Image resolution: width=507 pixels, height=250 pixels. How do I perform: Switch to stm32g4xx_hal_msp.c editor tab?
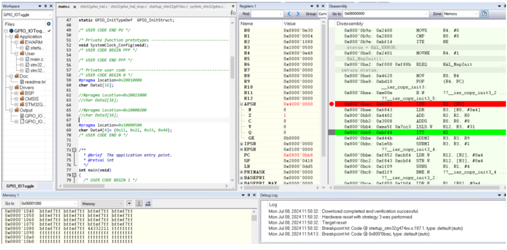click(x=128, y=7)
